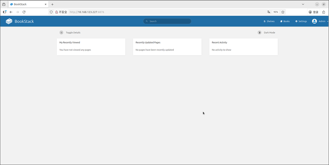The width and height of the screenshot is (329, 165).
Task: Click into the Search input field
Action: [169, 21]
